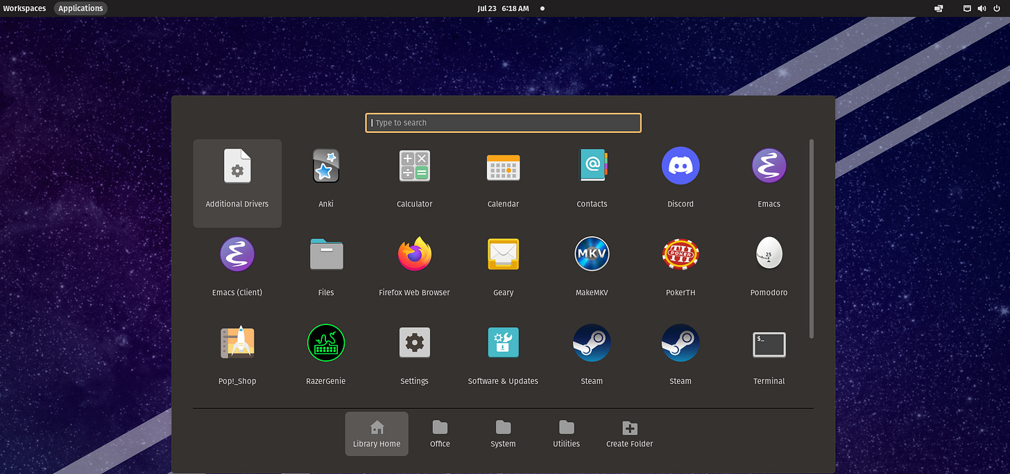
Task: Launch Discord from the app grid
Action: tap(681, 183)
